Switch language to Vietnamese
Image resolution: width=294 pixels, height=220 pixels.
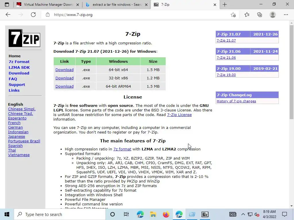coord(19,155)
